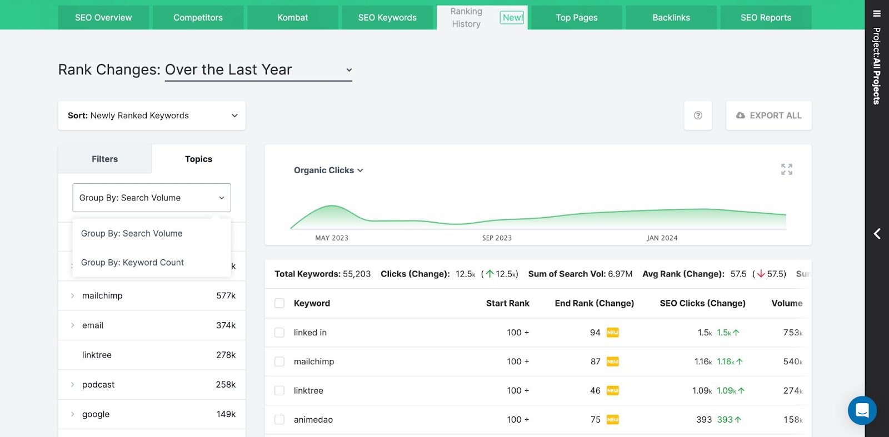
Task: Click the red down arrow next to Avg Rank 57.5
Action: tap(761, 274)
